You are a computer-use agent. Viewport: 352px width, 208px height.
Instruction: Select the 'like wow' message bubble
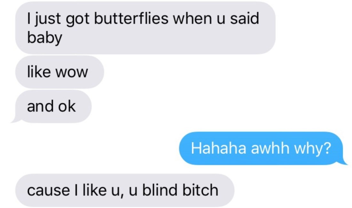(x=60, y=72)
